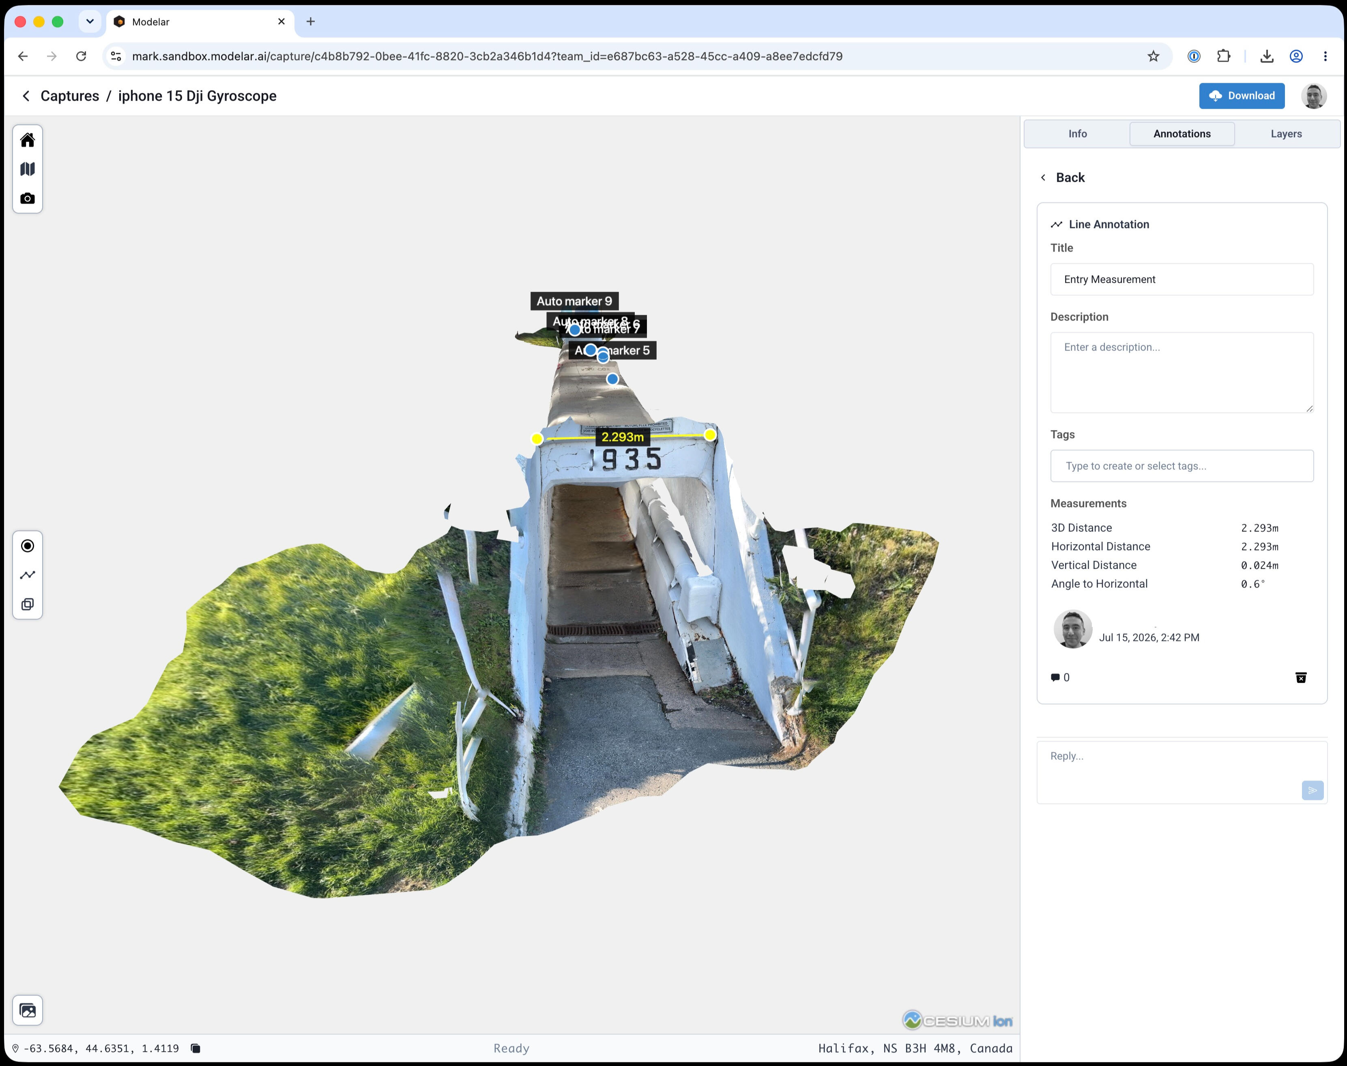1347x1066 pixels.
Task: Select the point marker annotation tool
Action: pyautogui.click(x=28, y=546)
